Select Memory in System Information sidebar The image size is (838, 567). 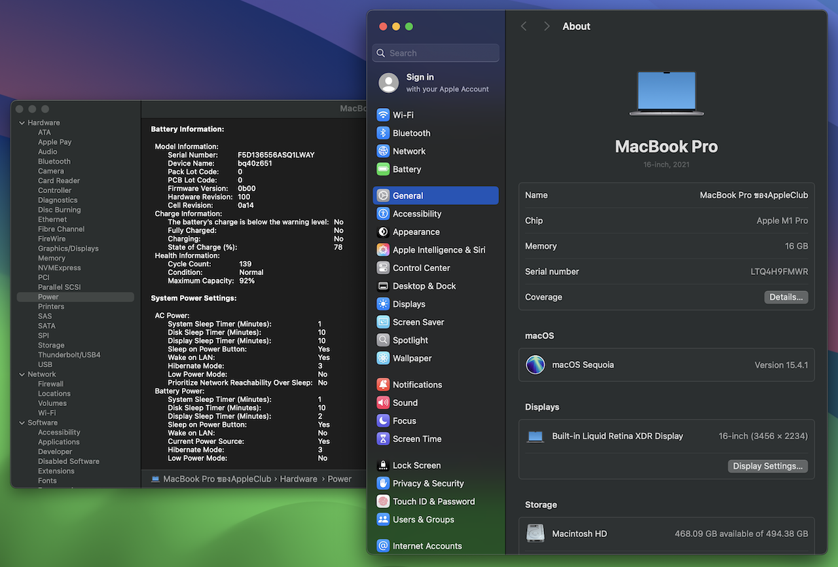point(52,259)
